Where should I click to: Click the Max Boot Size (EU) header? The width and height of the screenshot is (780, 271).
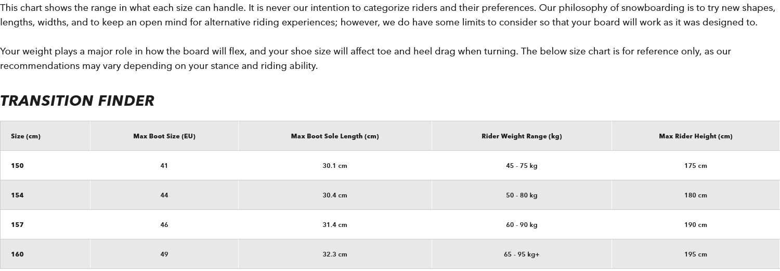click(x=164, y=136)
